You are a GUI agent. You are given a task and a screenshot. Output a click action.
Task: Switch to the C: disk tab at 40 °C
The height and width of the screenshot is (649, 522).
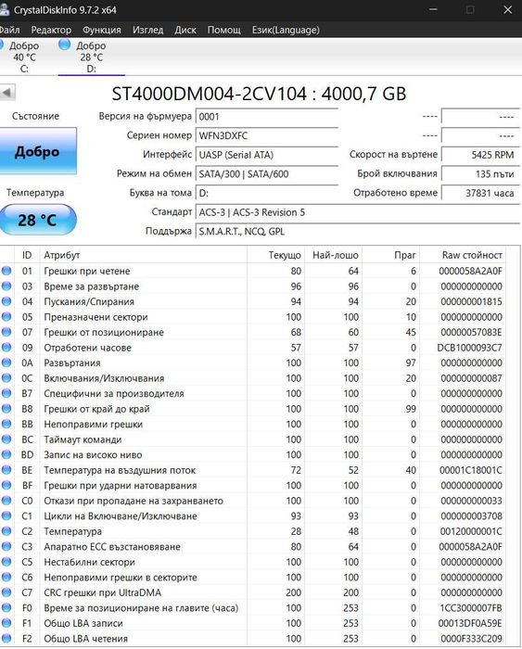pos(24,57)
